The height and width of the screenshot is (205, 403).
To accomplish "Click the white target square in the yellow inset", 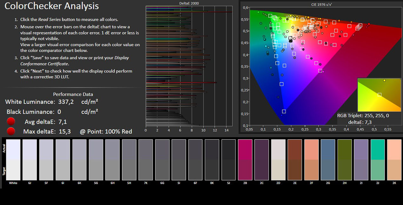I will 379,94.
